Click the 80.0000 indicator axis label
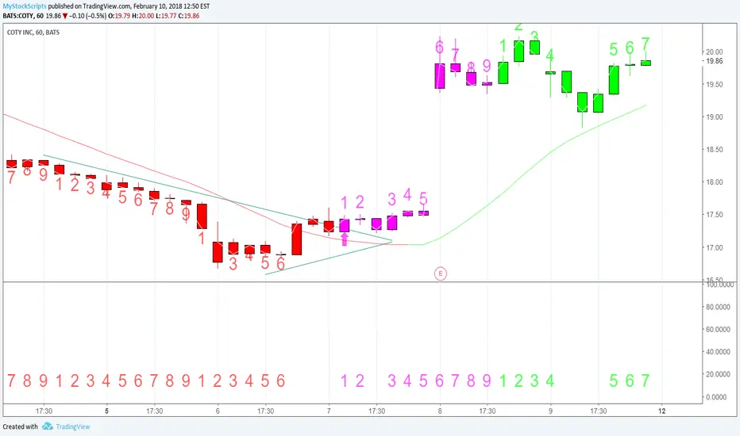The height and width of the screenshot is (436, 740). (719, 307)
